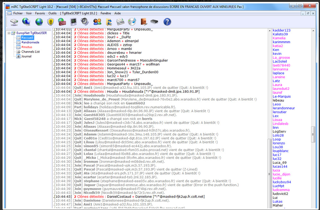Screen dimensions: 320x210
Task: Open the yellow warning shield icon
Action: click(50, 22)
